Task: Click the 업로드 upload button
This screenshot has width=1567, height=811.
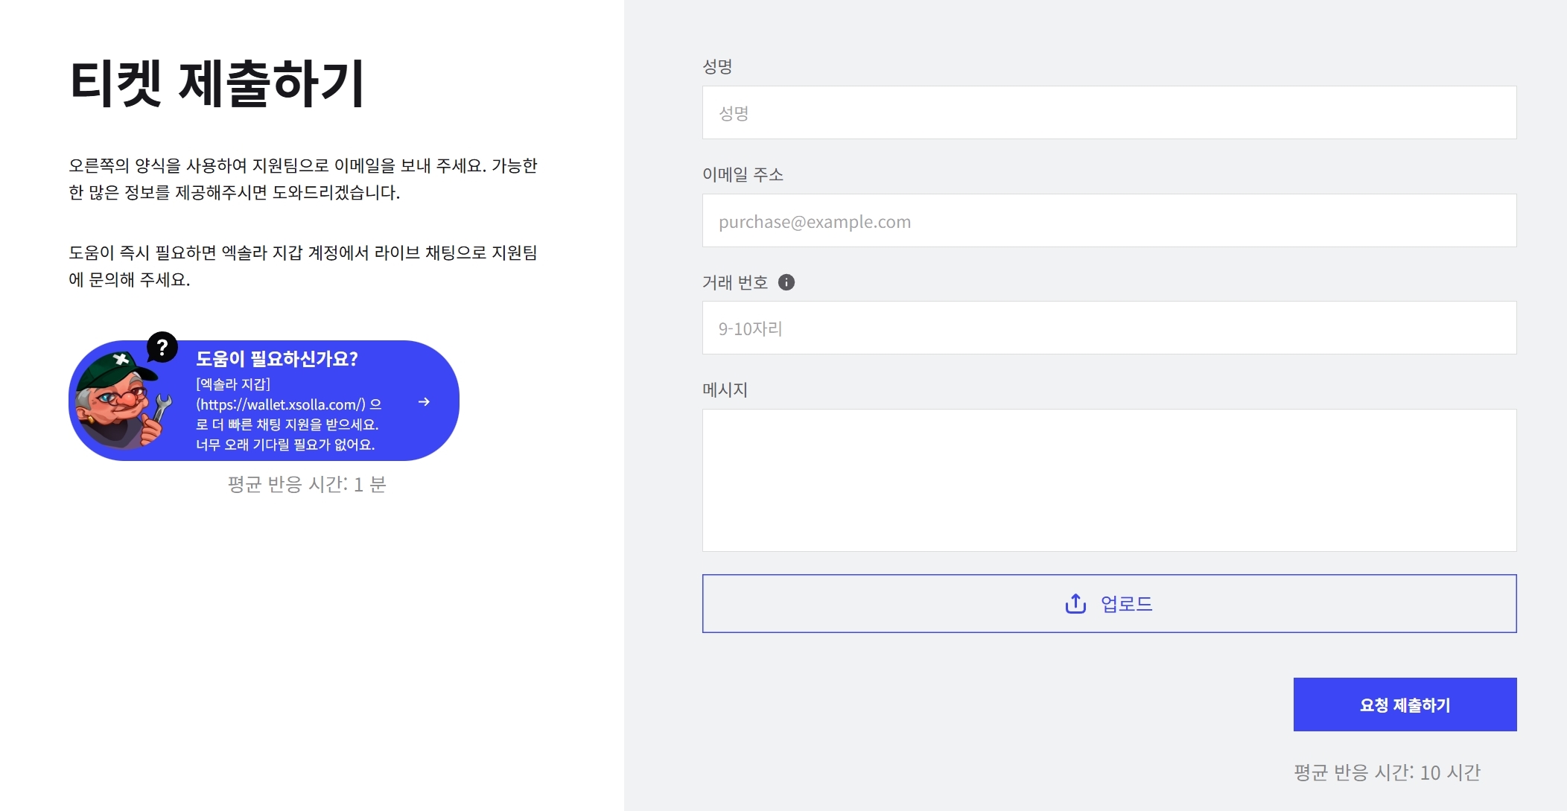Action: [x=1109, y=603]
